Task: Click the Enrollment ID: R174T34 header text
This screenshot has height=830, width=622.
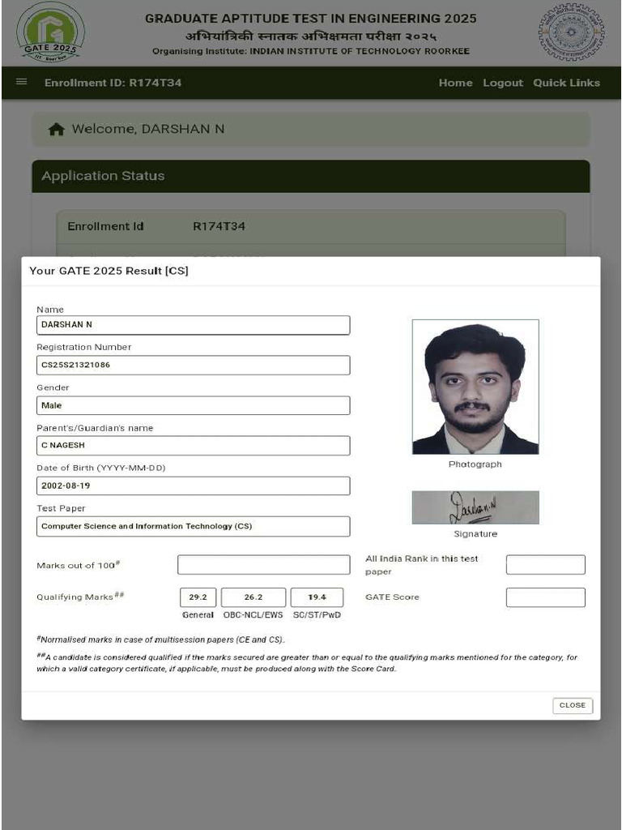Action: point(113,83)
